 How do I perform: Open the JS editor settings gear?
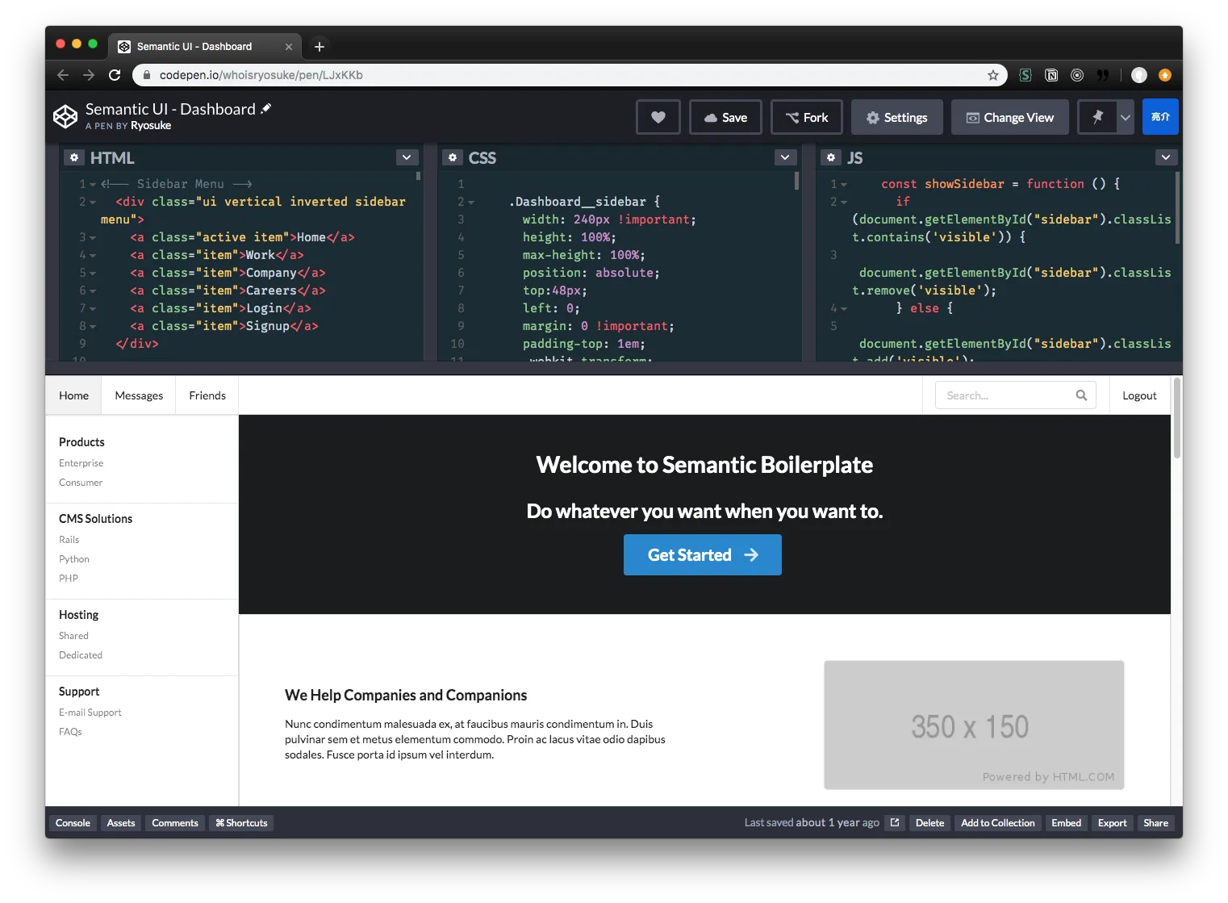click(831, 157)
